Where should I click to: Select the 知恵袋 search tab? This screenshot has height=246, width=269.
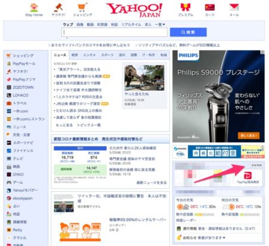point(102,24)
